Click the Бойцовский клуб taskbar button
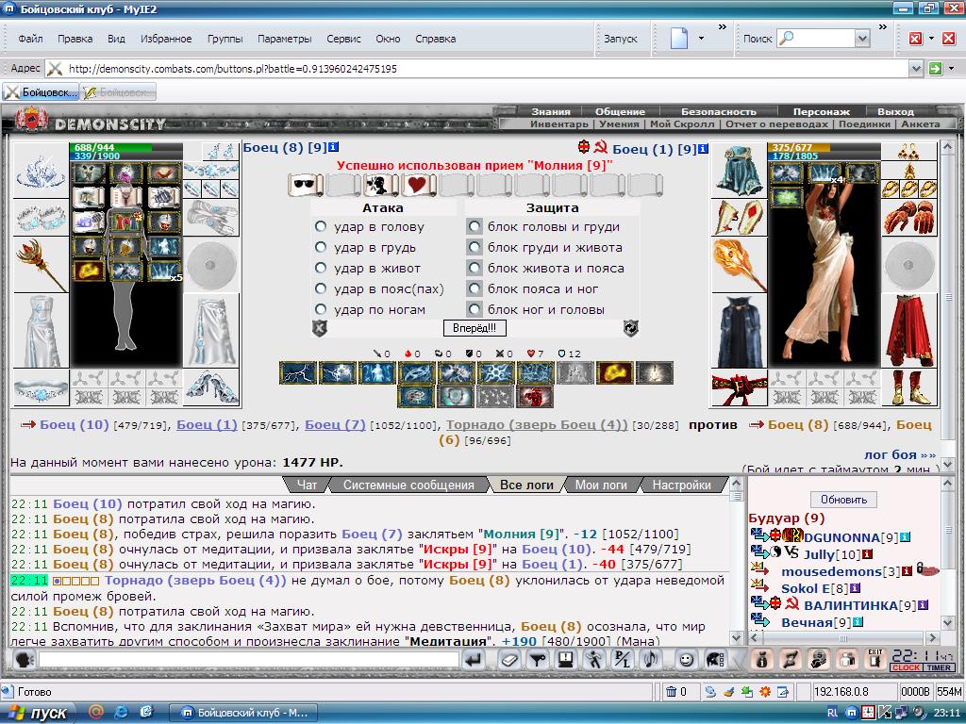The height and width of the screenshot is (724, 966). tap(242, 713)
